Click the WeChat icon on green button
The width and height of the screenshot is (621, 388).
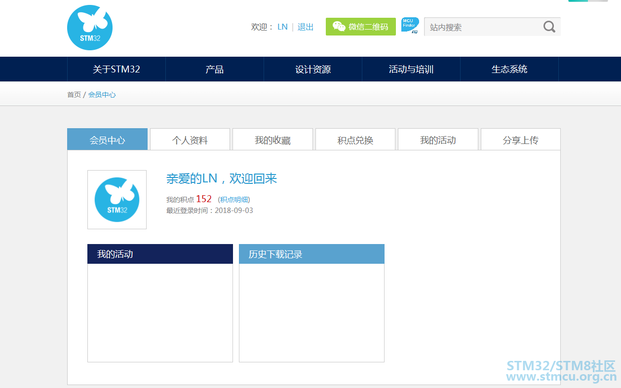(x=339, y=27)
